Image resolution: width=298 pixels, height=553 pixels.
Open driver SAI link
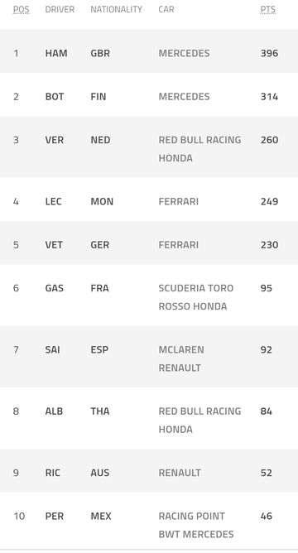point(52,350)
